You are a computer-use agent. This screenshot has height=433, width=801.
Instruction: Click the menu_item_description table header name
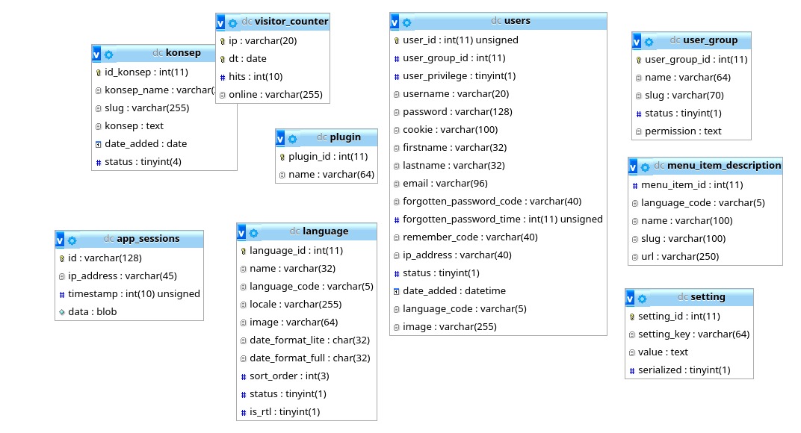point(724,165)
